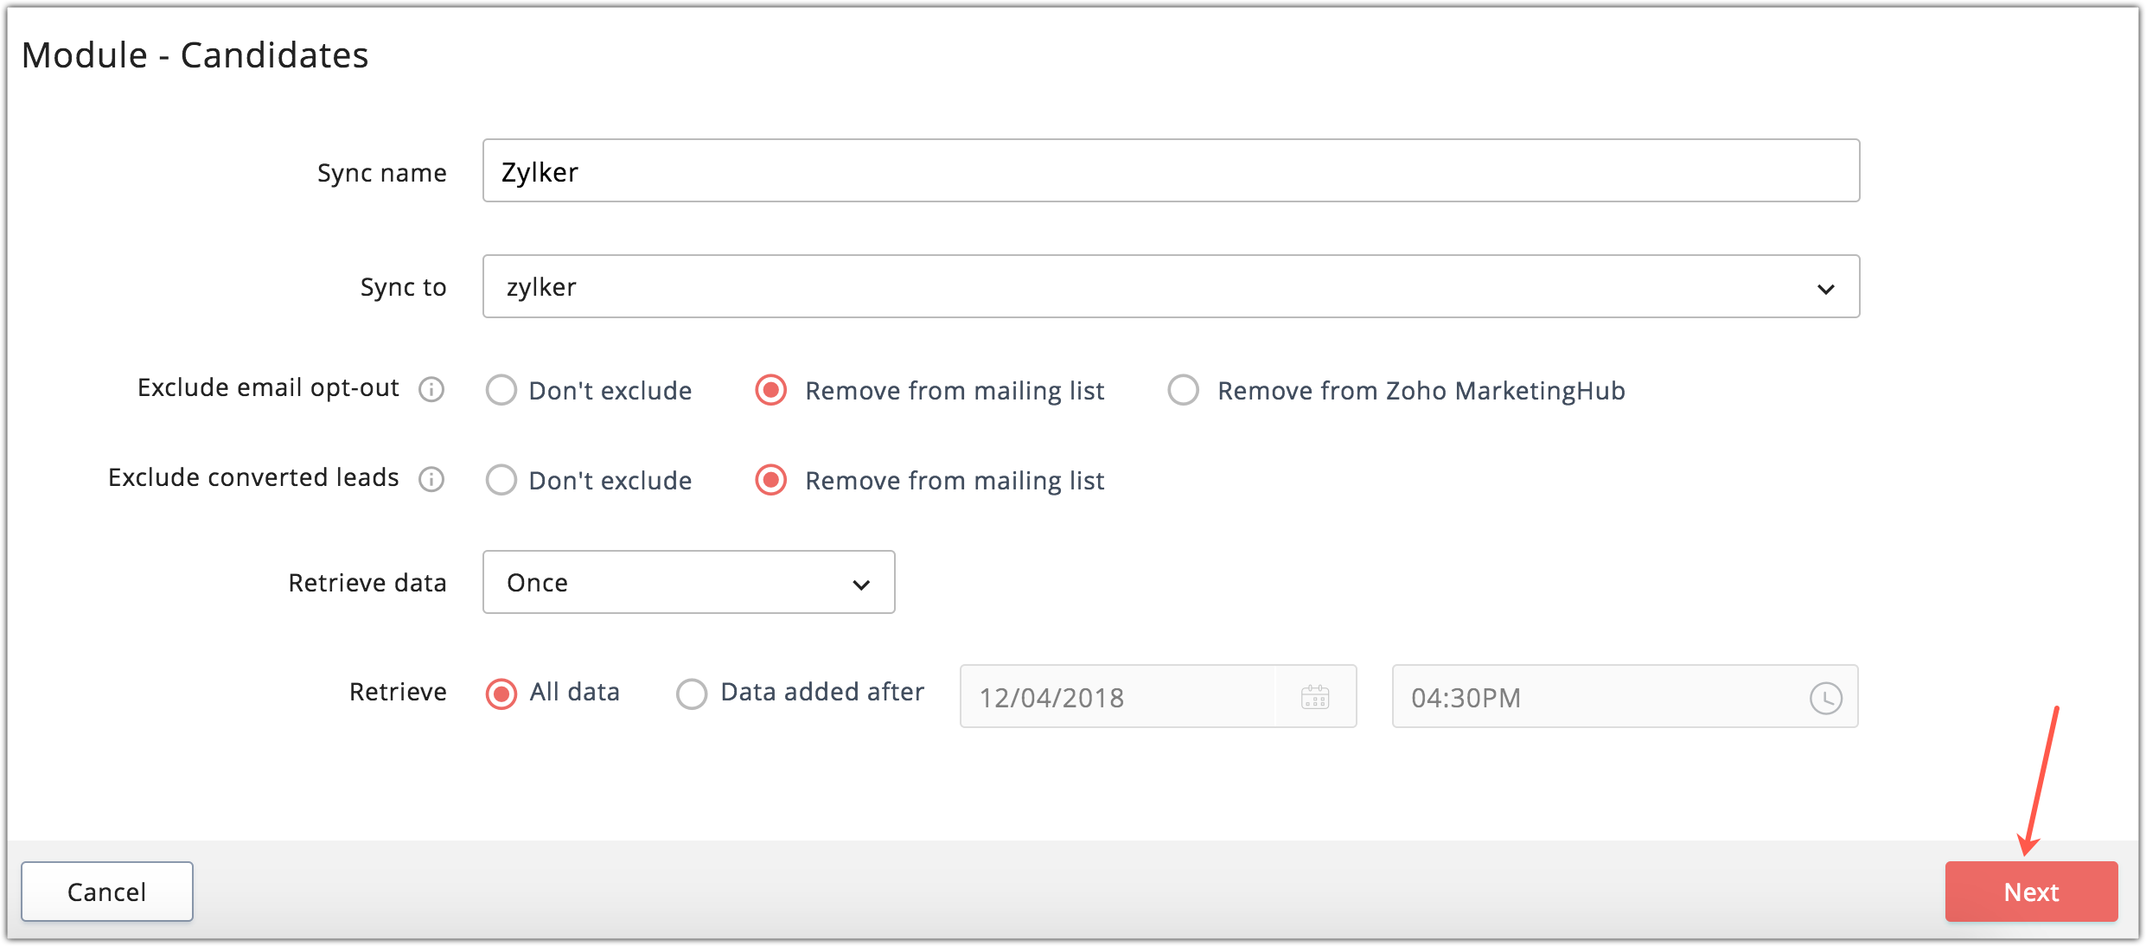Select Don't exclude for converted leads
This screenshot has width=2146, height=946.
[501, 480]
